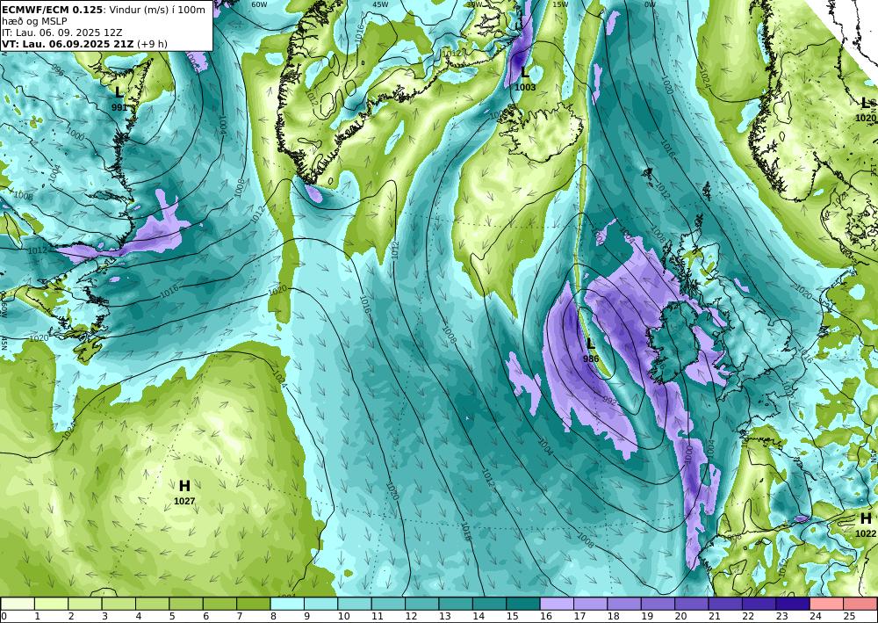
Task: Click the legend scale value 25
Action: click(849, 617)
